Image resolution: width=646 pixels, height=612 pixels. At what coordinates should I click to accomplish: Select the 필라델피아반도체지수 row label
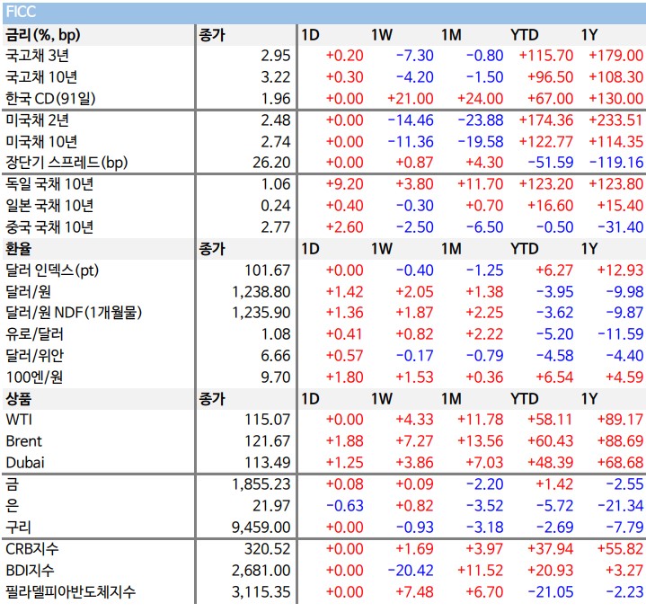pos(70,592)
